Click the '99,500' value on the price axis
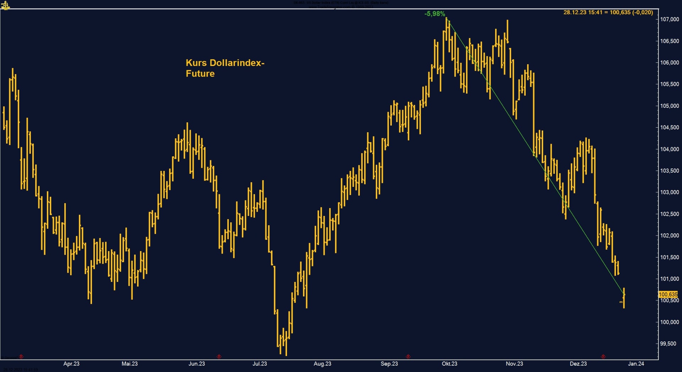Image resolution: width=682 pixels, height=372 pixels. (667, 344)
